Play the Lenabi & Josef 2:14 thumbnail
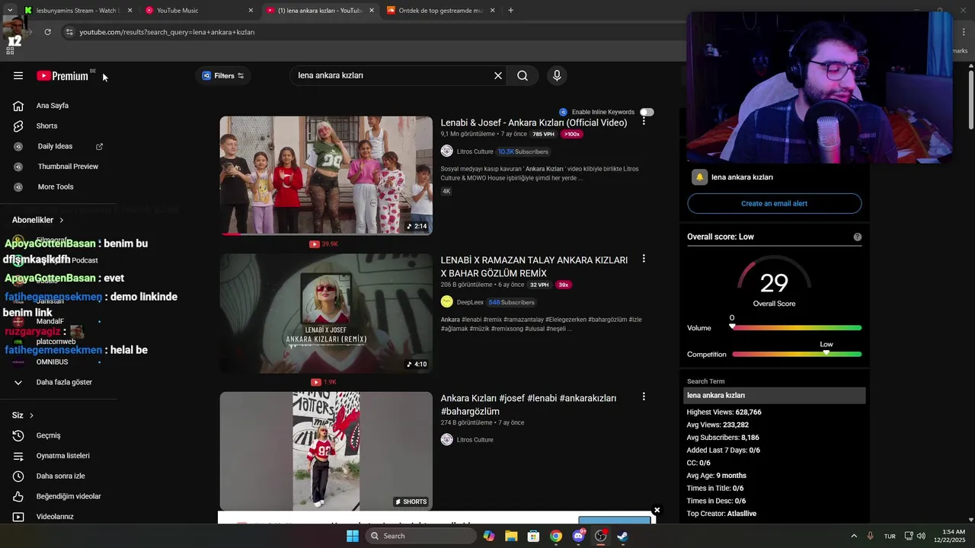The height and width of the screenshot is (548, 975). click(326, 175)
